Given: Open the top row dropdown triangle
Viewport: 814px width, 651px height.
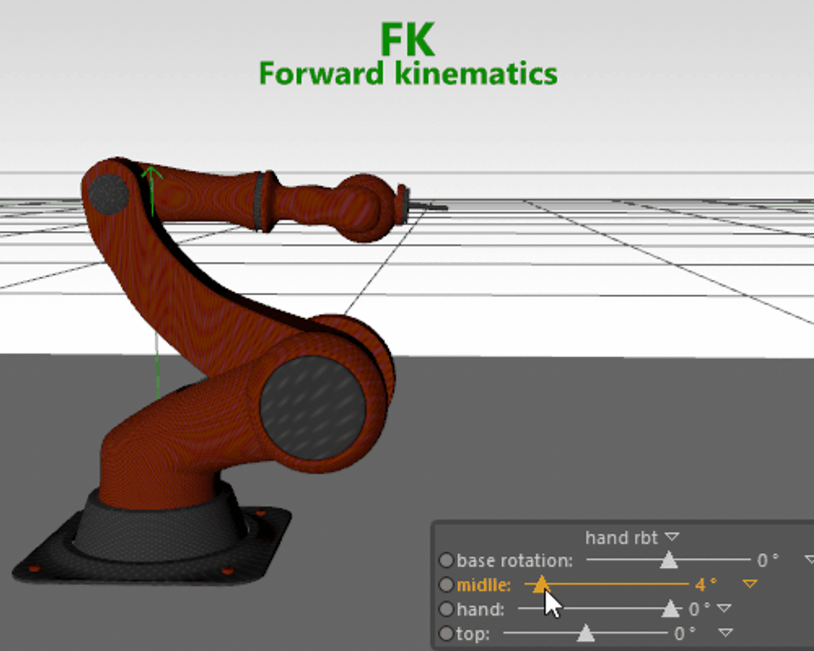Looking at the screenshot, I should point(726,633).
